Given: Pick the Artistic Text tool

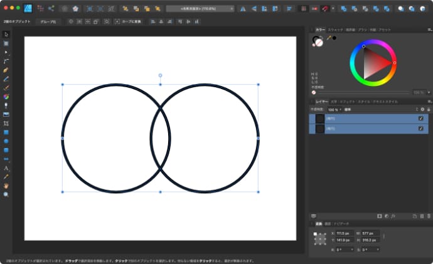Looking at the screenshot, I should [6, 168].
